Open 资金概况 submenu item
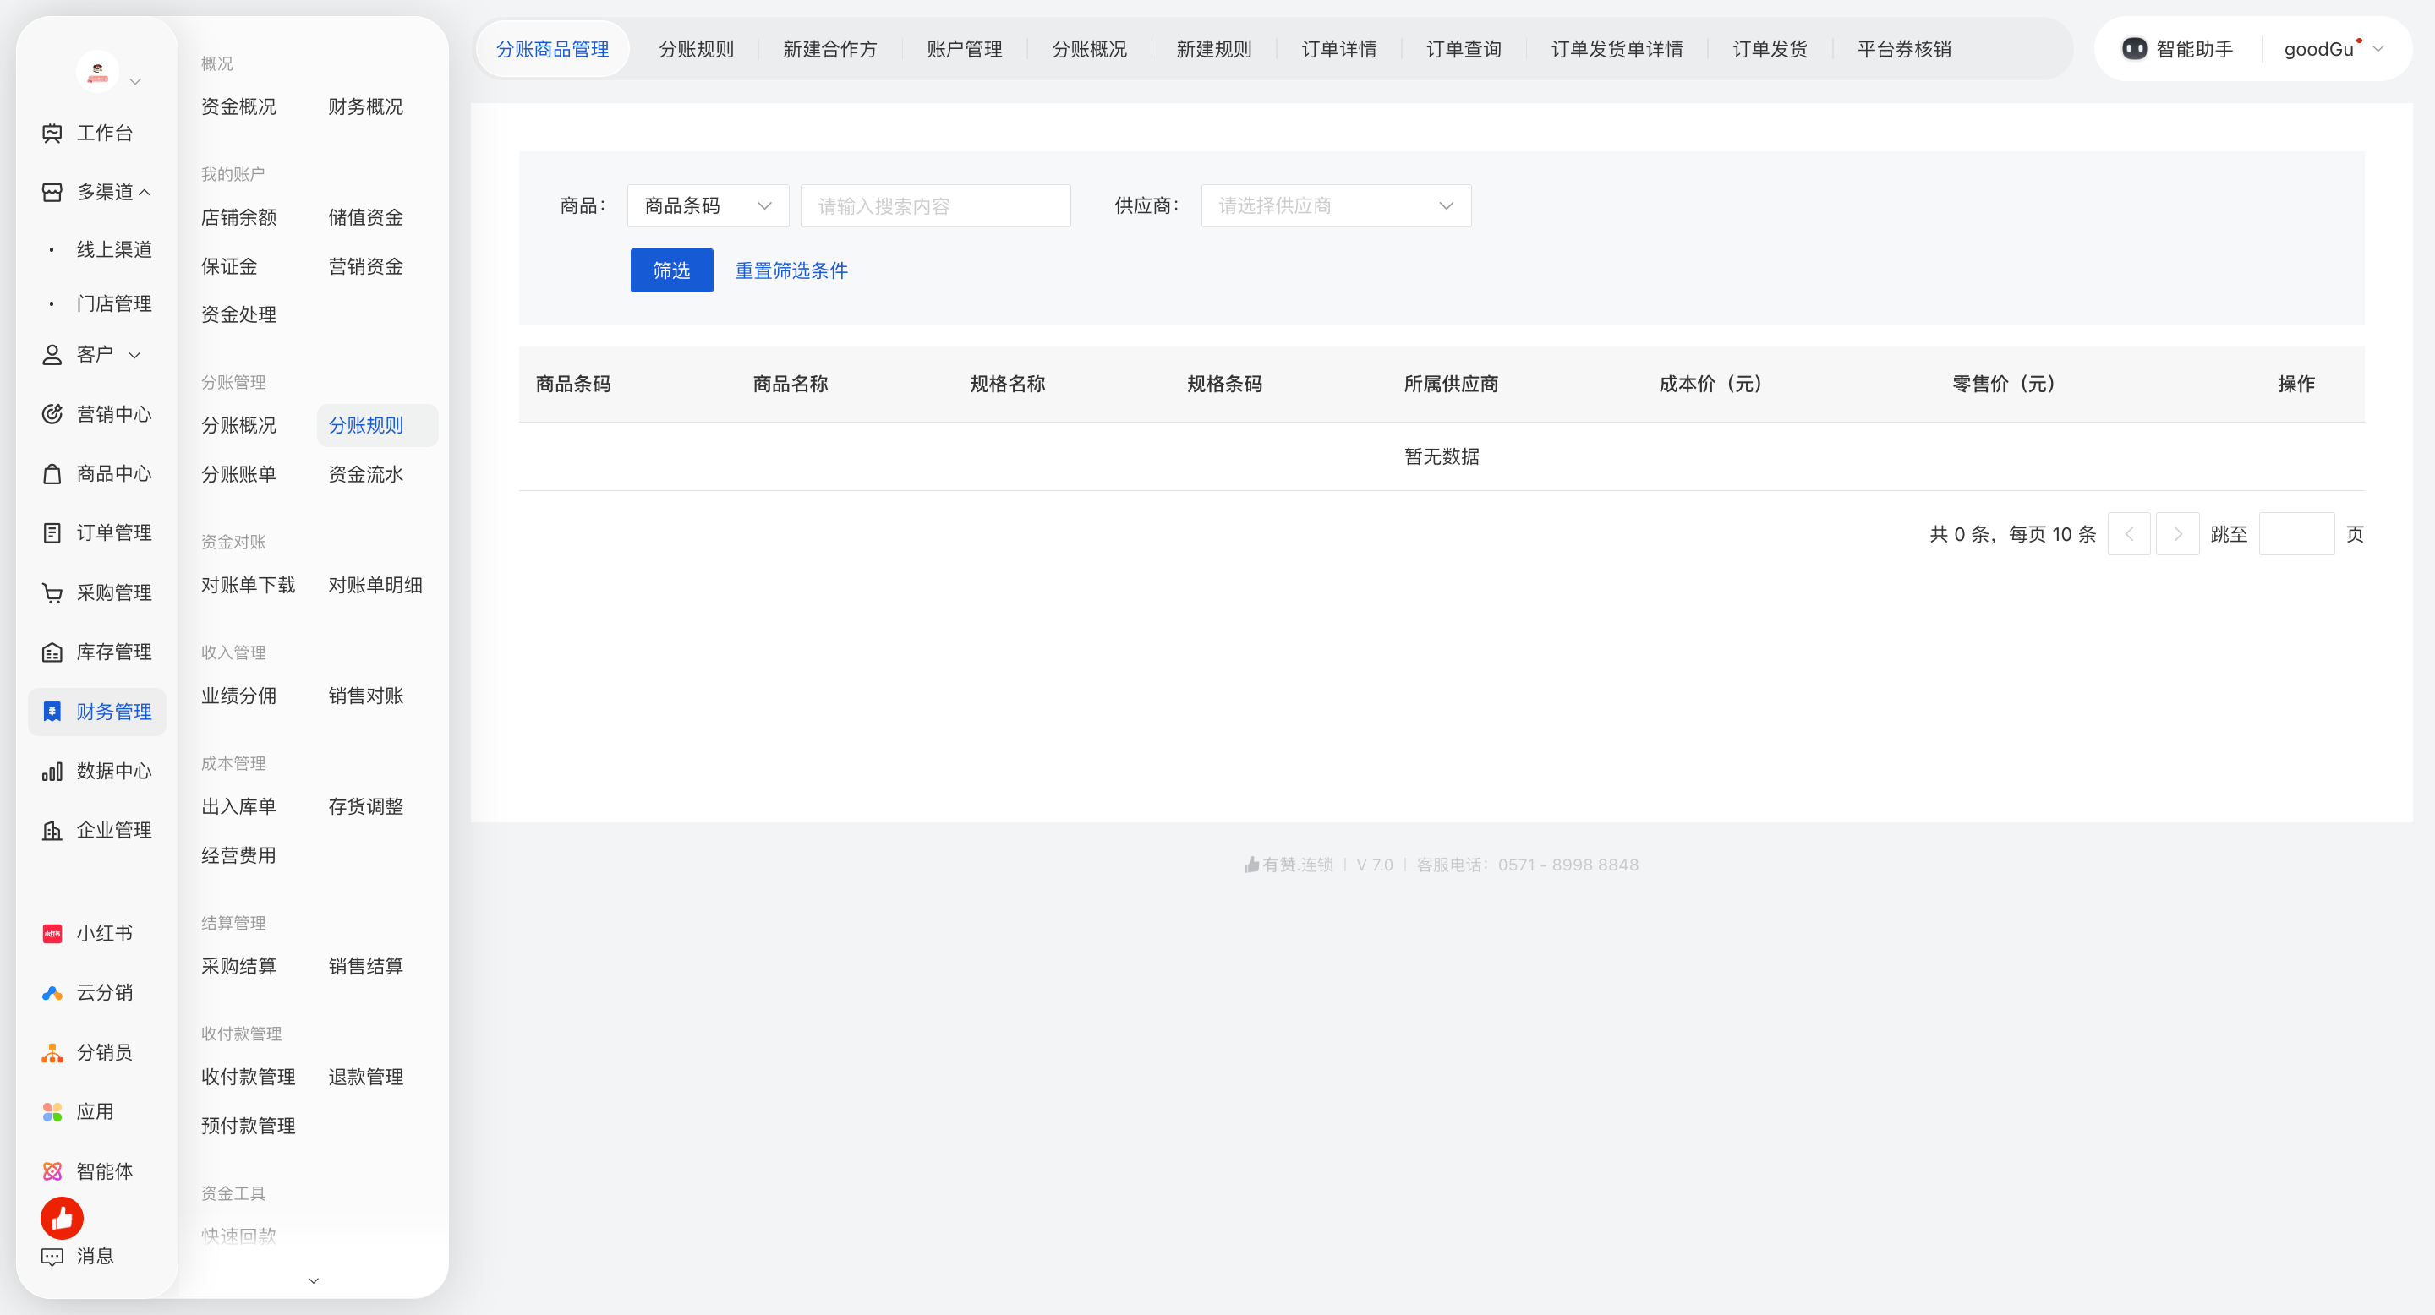Viewport: 2435px width, 1315px height. coord(238,106)
